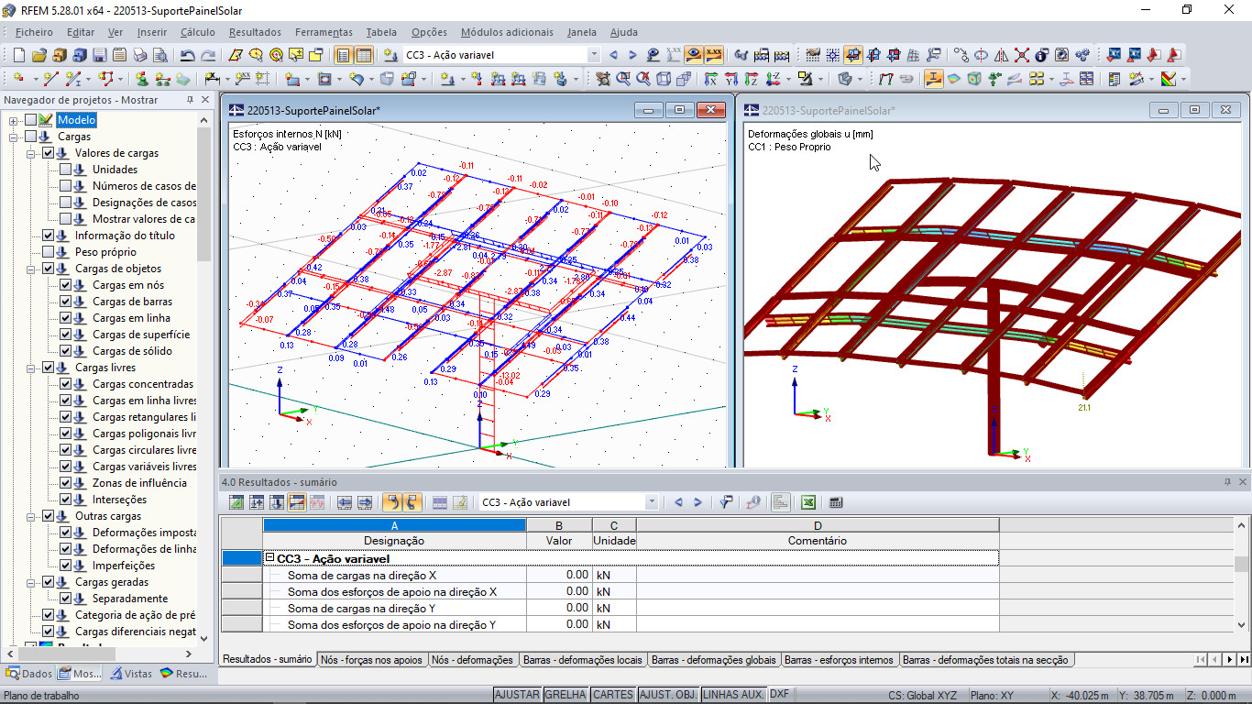The image size is (1252, 704).
Task: Switch to Barras - esforços internos tab
Action: tap(839, 660)
